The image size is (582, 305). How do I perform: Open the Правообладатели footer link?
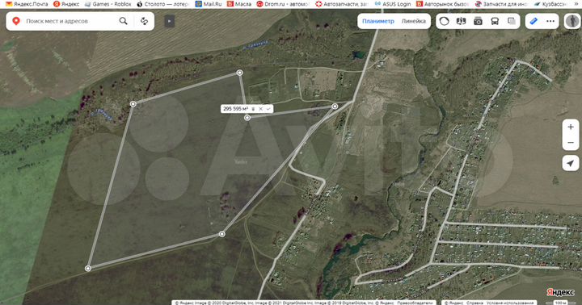tap(415, 303)
